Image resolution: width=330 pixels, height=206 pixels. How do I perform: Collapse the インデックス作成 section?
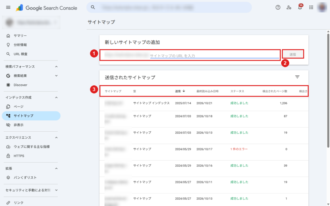[56, 98]
